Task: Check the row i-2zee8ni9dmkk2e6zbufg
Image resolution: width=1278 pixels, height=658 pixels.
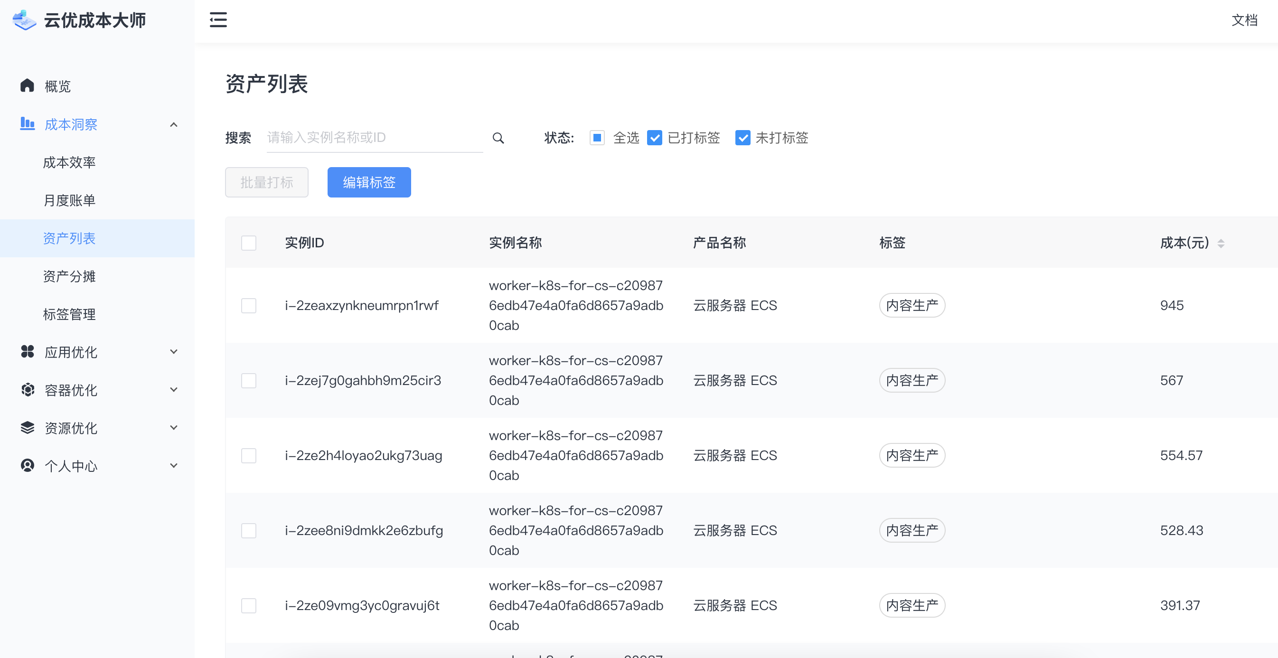Action: (249, 530)
